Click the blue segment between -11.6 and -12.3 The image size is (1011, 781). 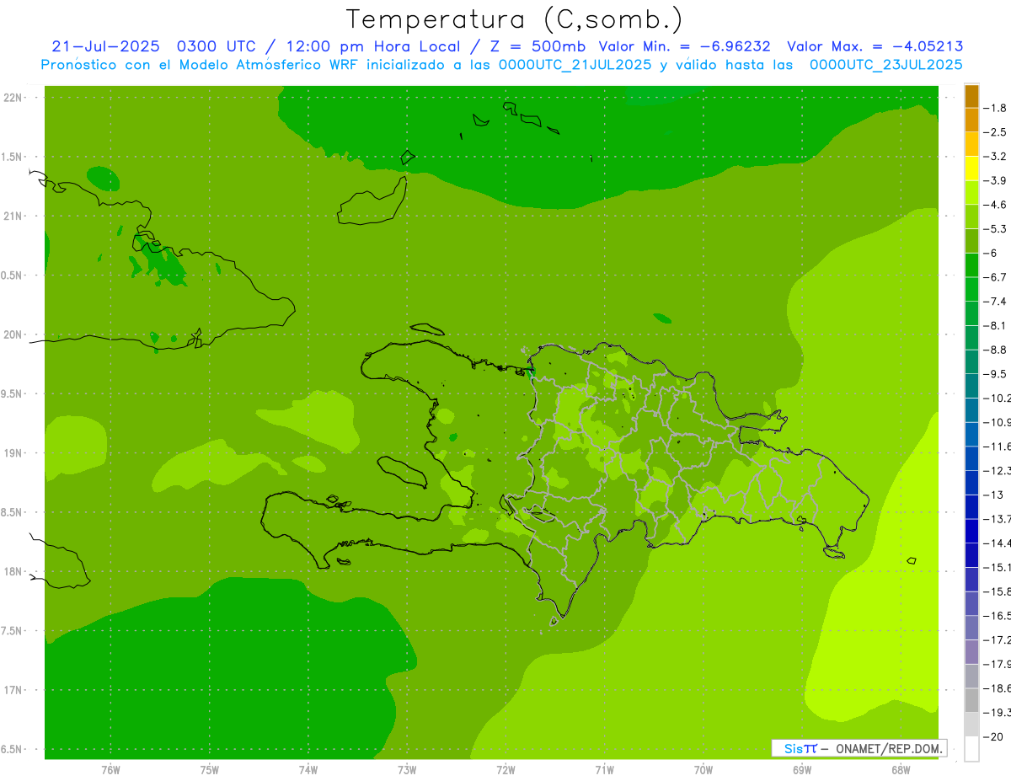971,458
